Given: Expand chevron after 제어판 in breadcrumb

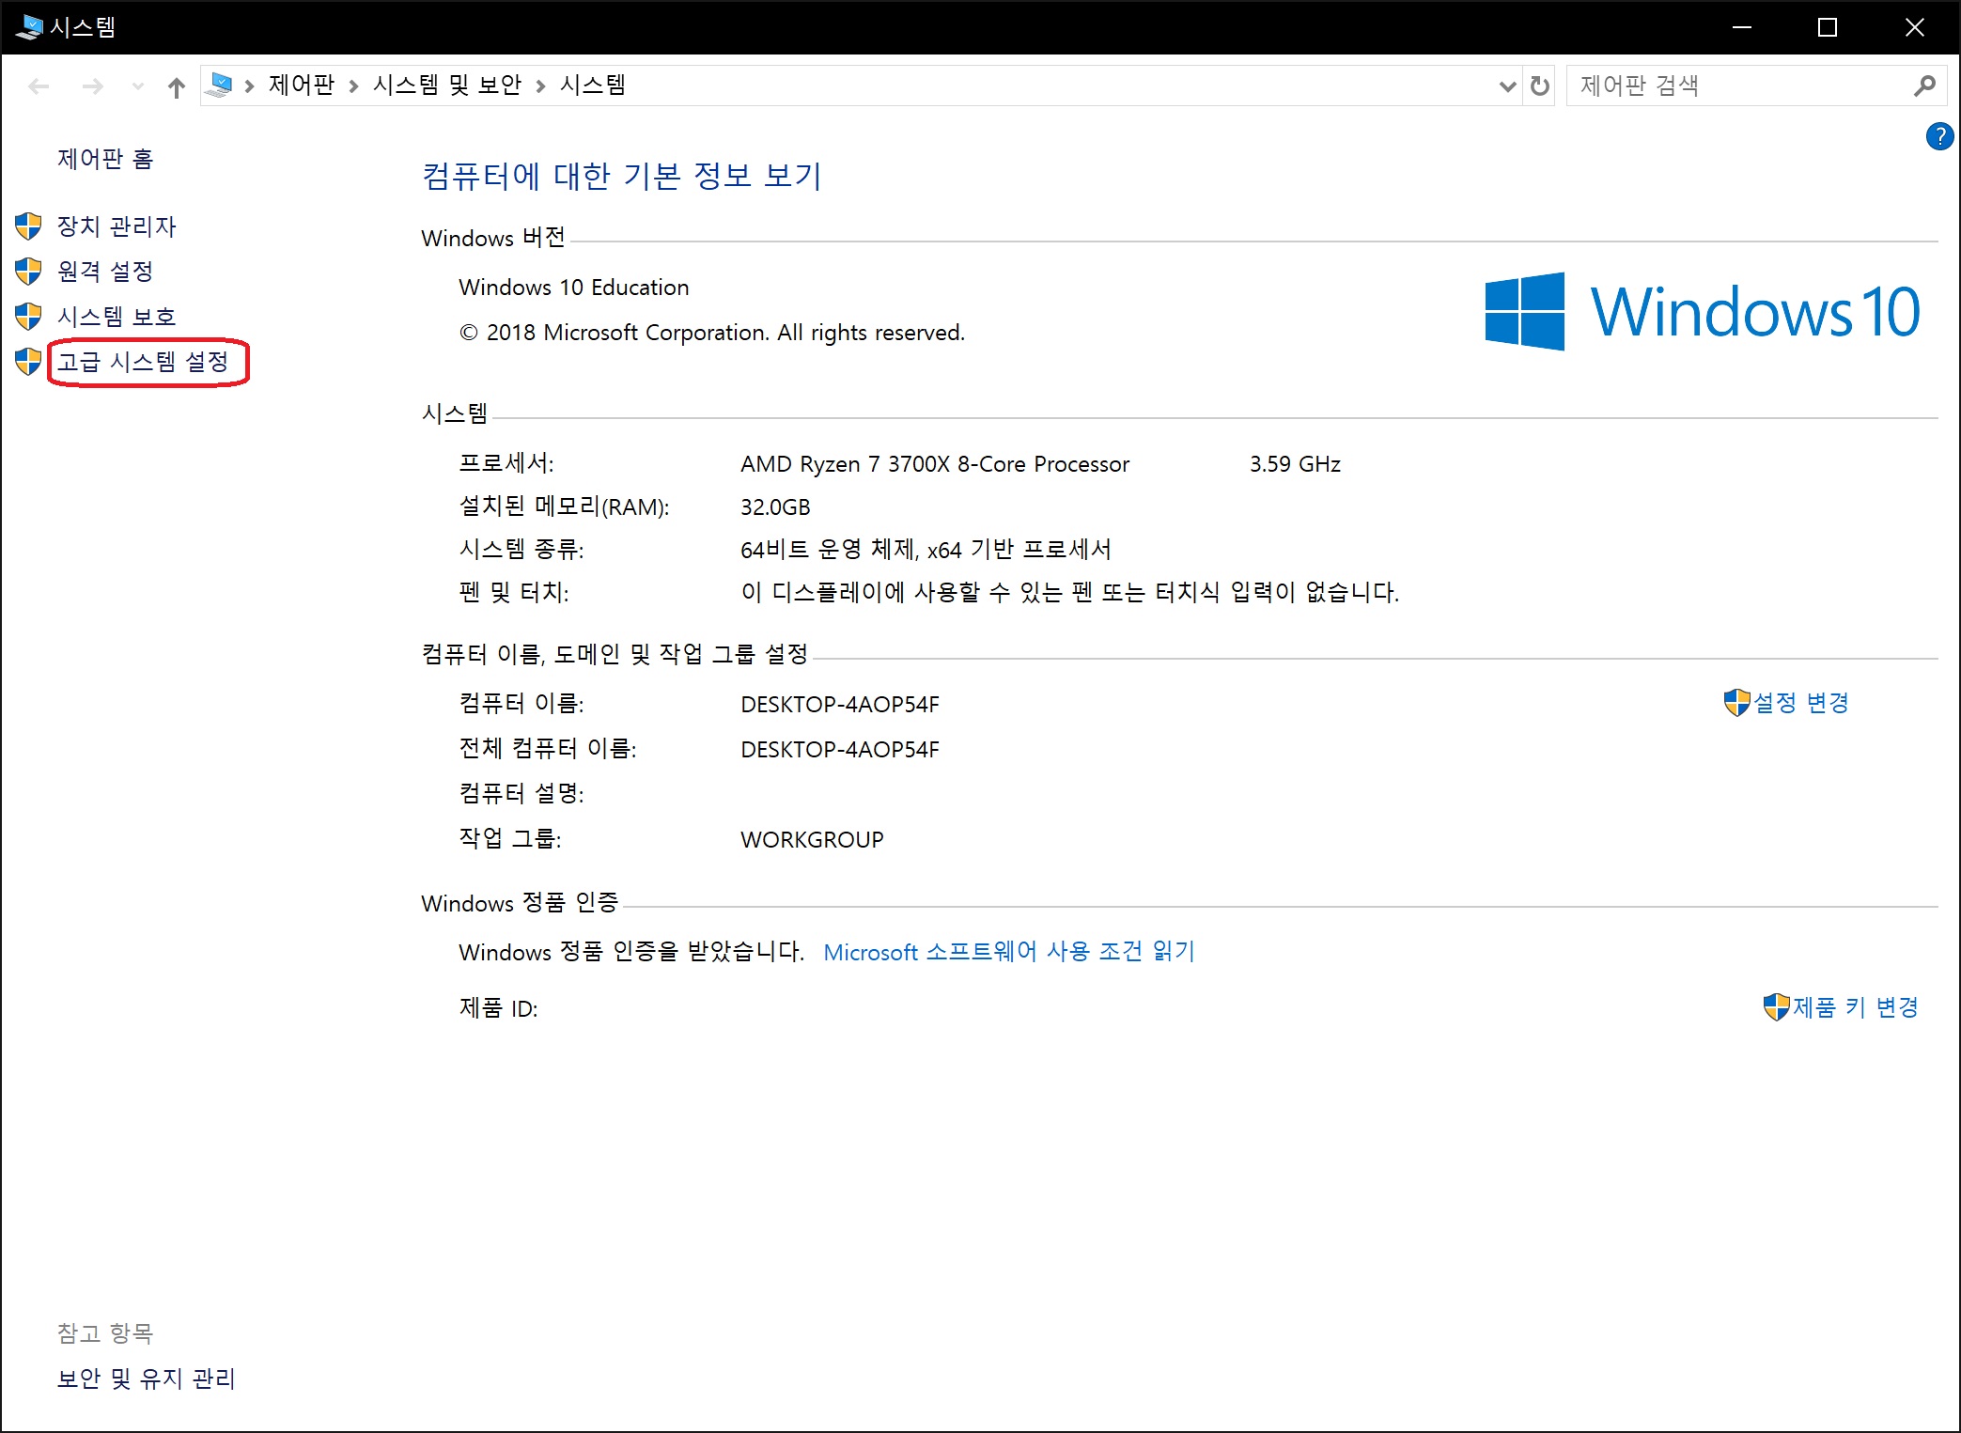Looking at the screenshot, I should click(x=353, y=86).
